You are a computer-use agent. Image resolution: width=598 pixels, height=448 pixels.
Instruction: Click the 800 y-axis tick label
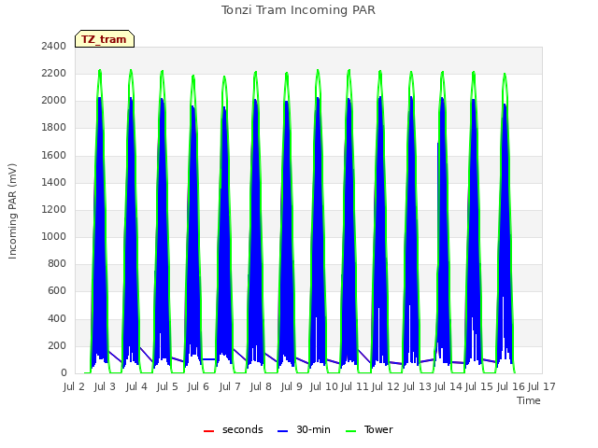(57, 263)
